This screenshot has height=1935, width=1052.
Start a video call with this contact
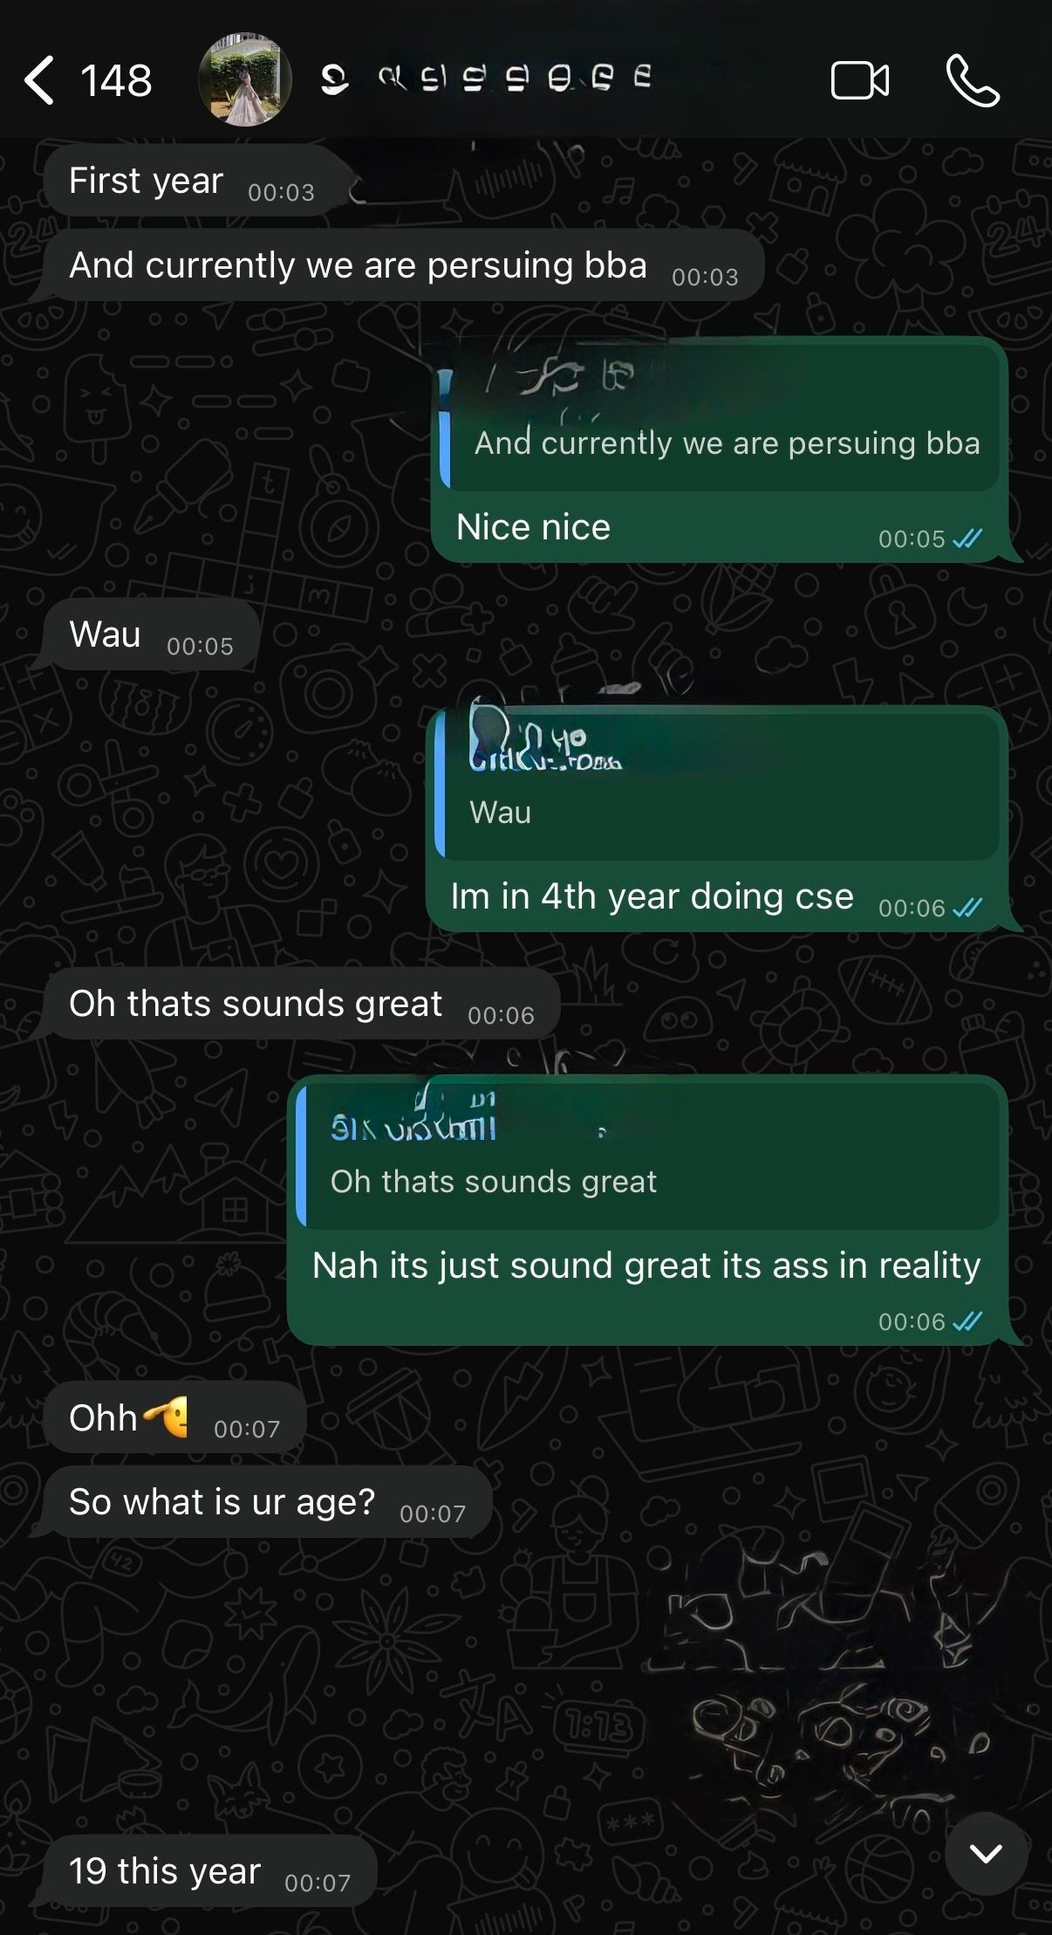tap(860, 80)
